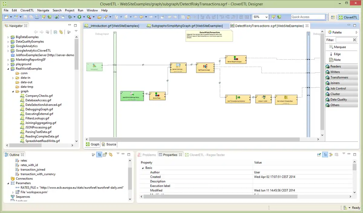This screenshot has height=213, width=363.
Task: Expand the data-in folder
Action: pos(13,78)
